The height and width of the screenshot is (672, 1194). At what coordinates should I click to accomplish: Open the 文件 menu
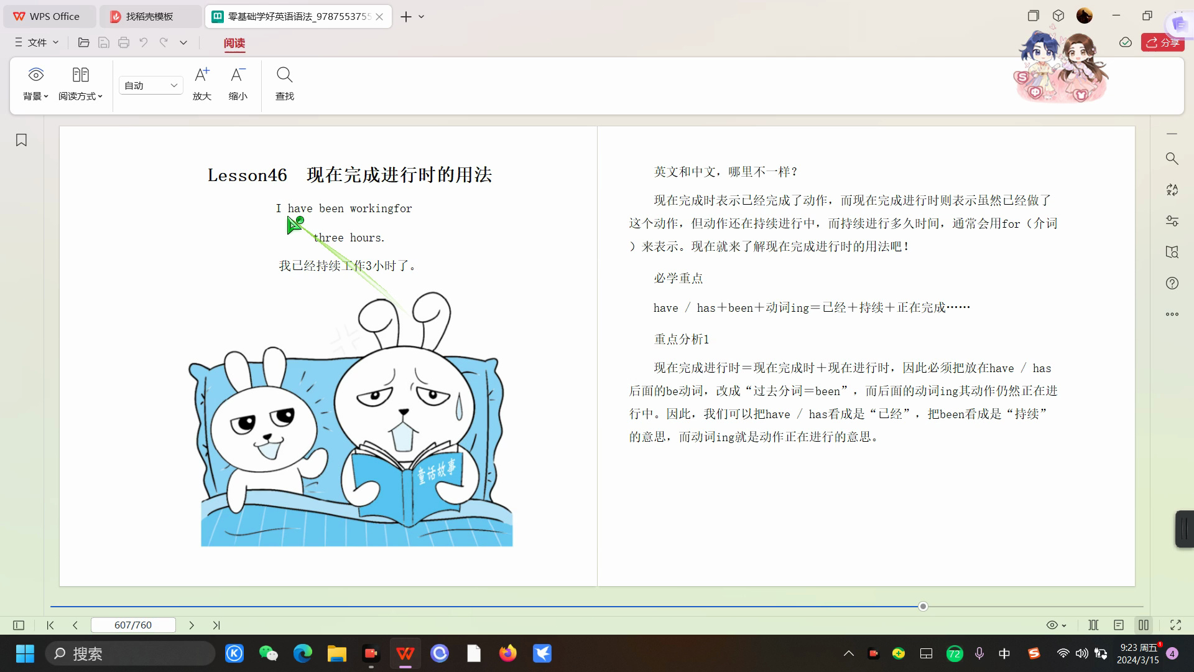point(37,42)
